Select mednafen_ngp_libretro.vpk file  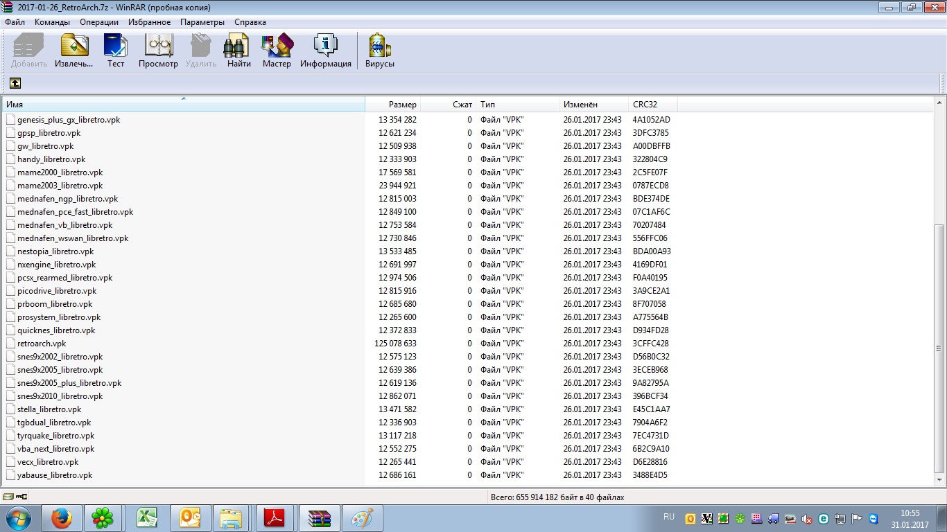coord(68,199)
